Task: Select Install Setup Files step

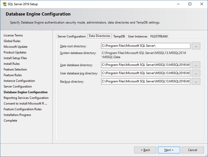Action: click(x=15, y=58)
